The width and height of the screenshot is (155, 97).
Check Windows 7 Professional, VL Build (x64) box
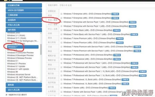(61, 79)
